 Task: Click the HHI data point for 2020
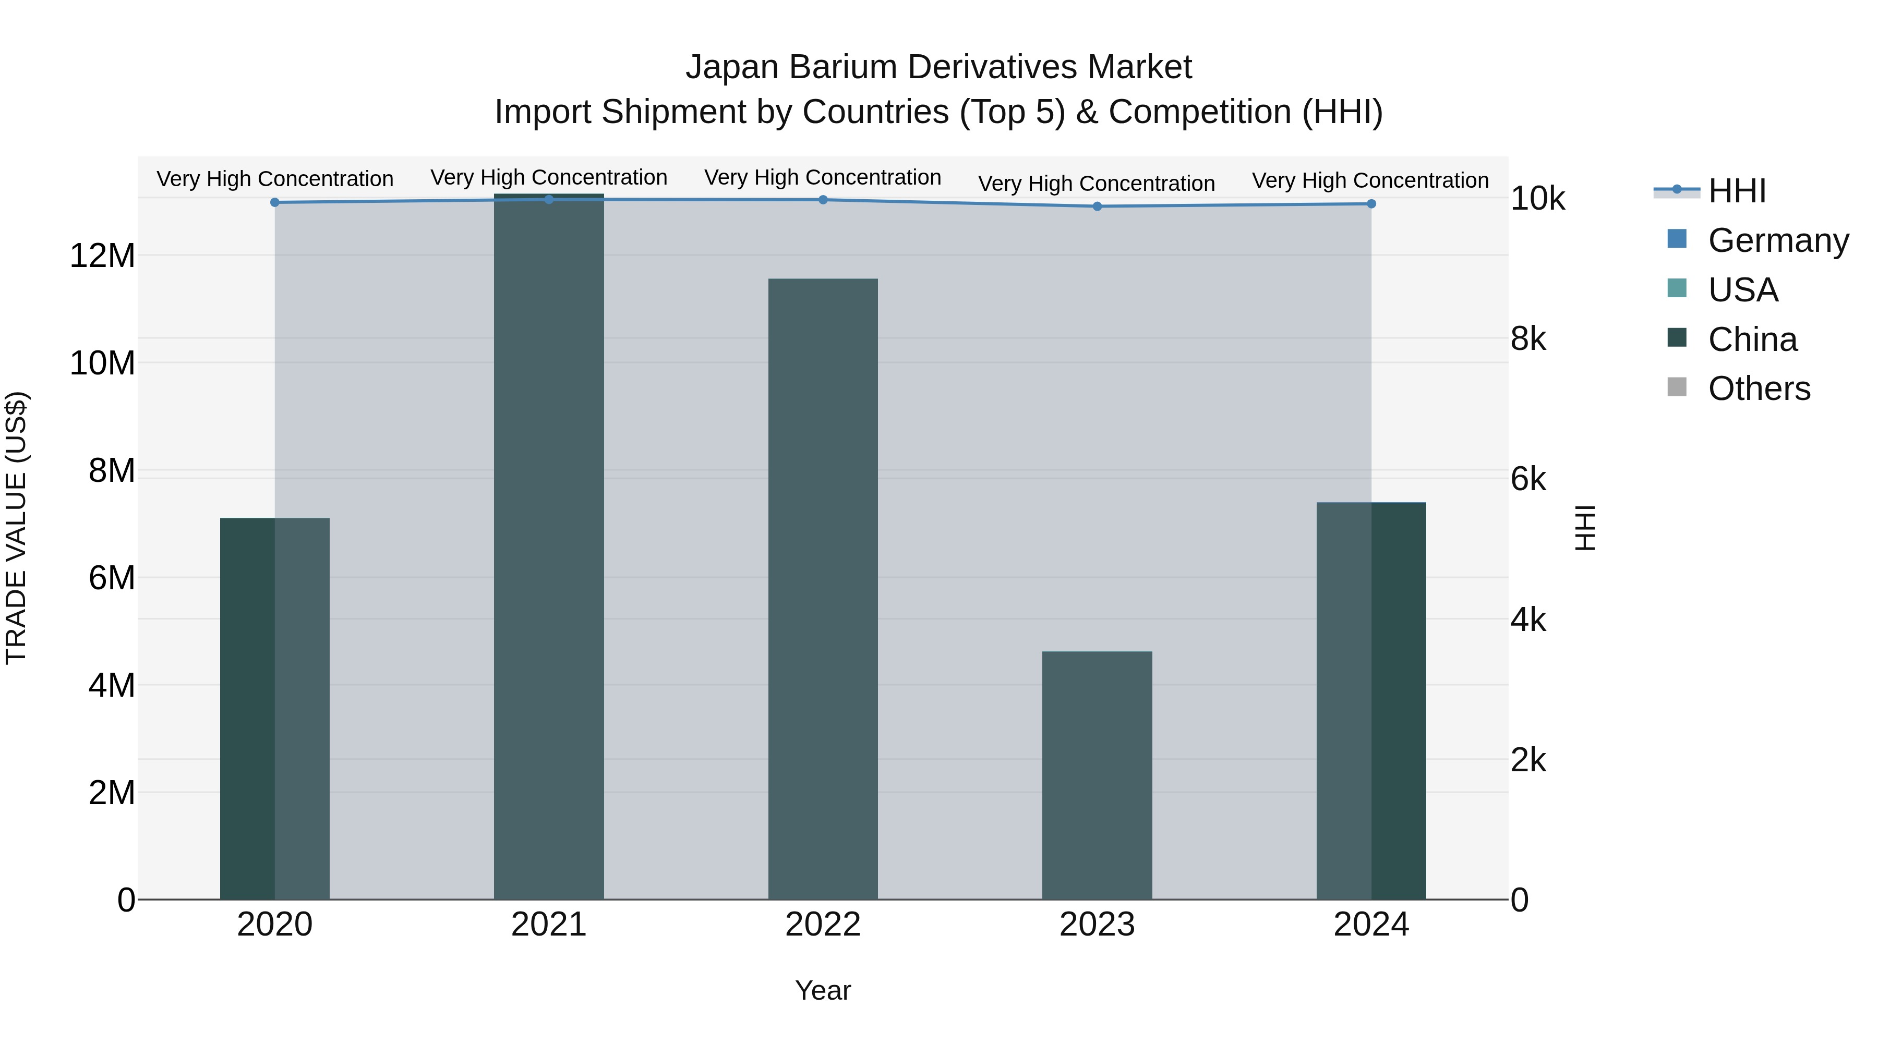coord(275,203)
